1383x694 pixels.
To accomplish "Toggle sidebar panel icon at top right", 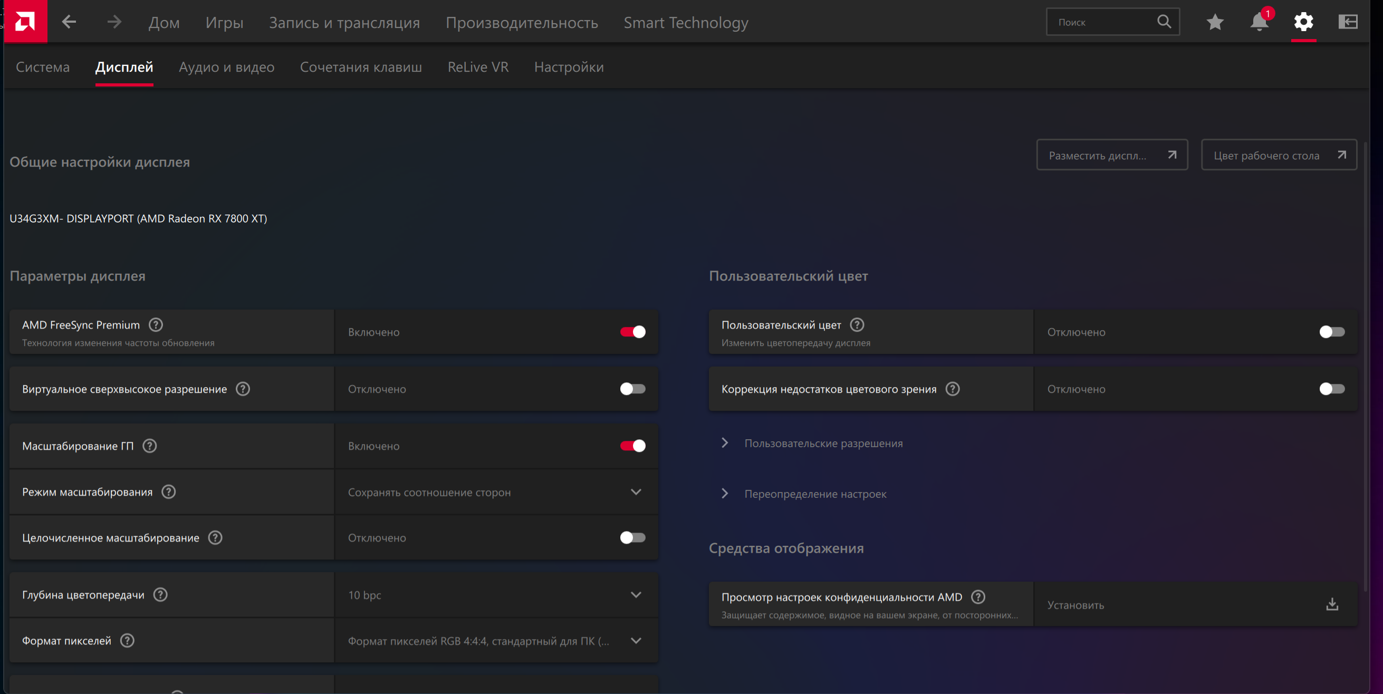I will point(1348,22).
